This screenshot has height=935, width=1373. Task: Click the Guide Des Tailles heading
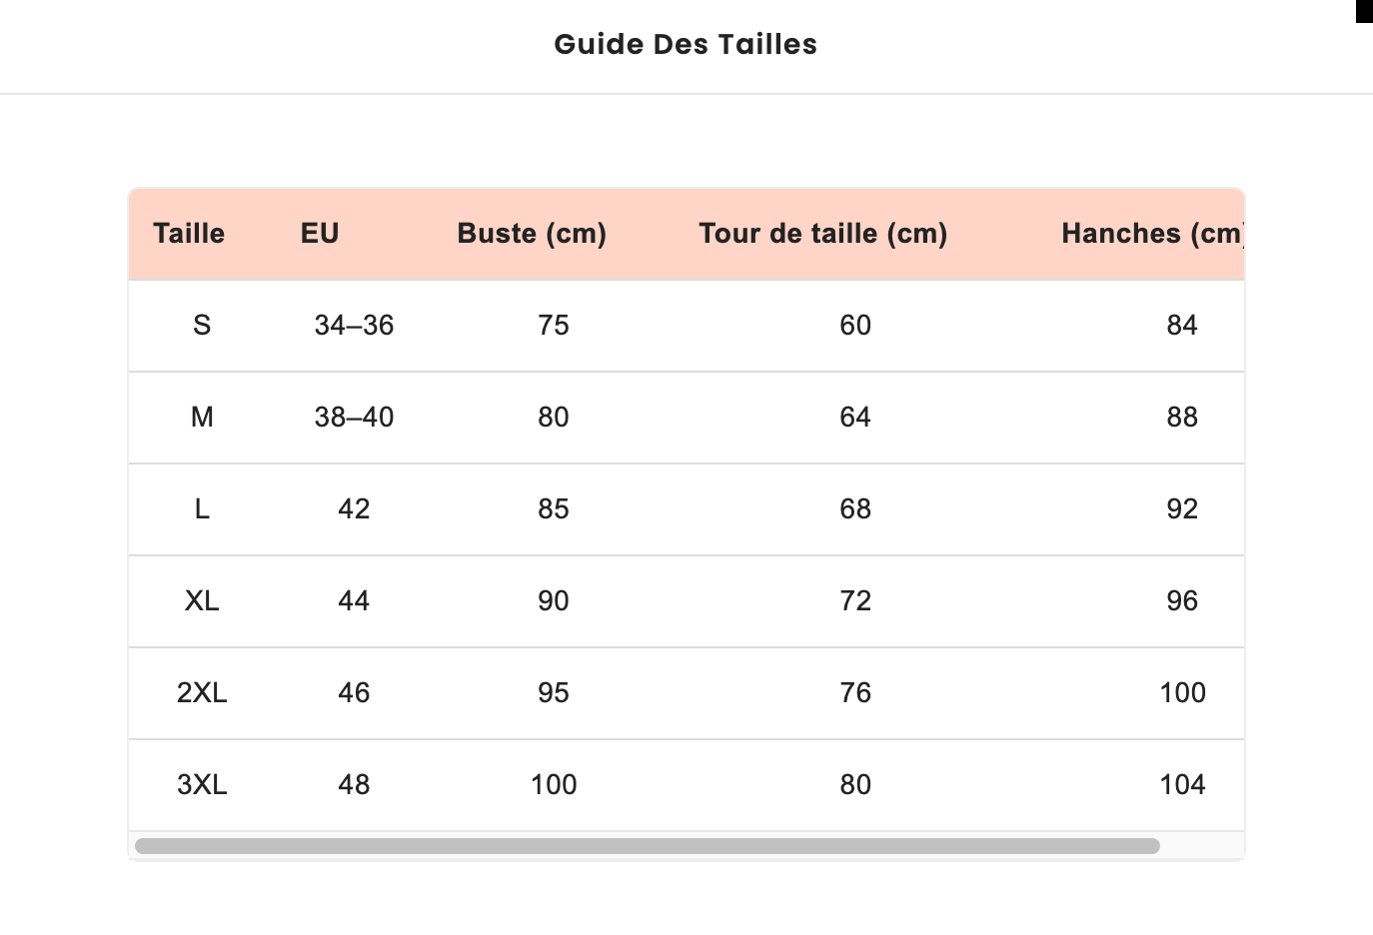(686, 44)
